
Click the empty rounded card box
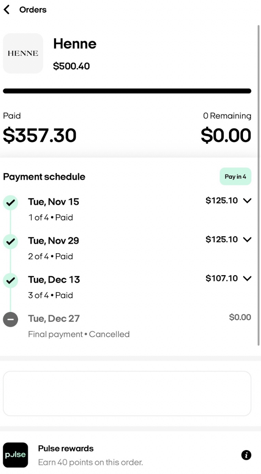pyautogui.click(x=127, y=393)
